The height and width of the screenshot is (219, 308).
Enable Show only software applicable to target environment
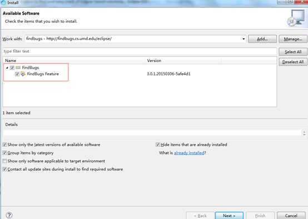point(4,161)
